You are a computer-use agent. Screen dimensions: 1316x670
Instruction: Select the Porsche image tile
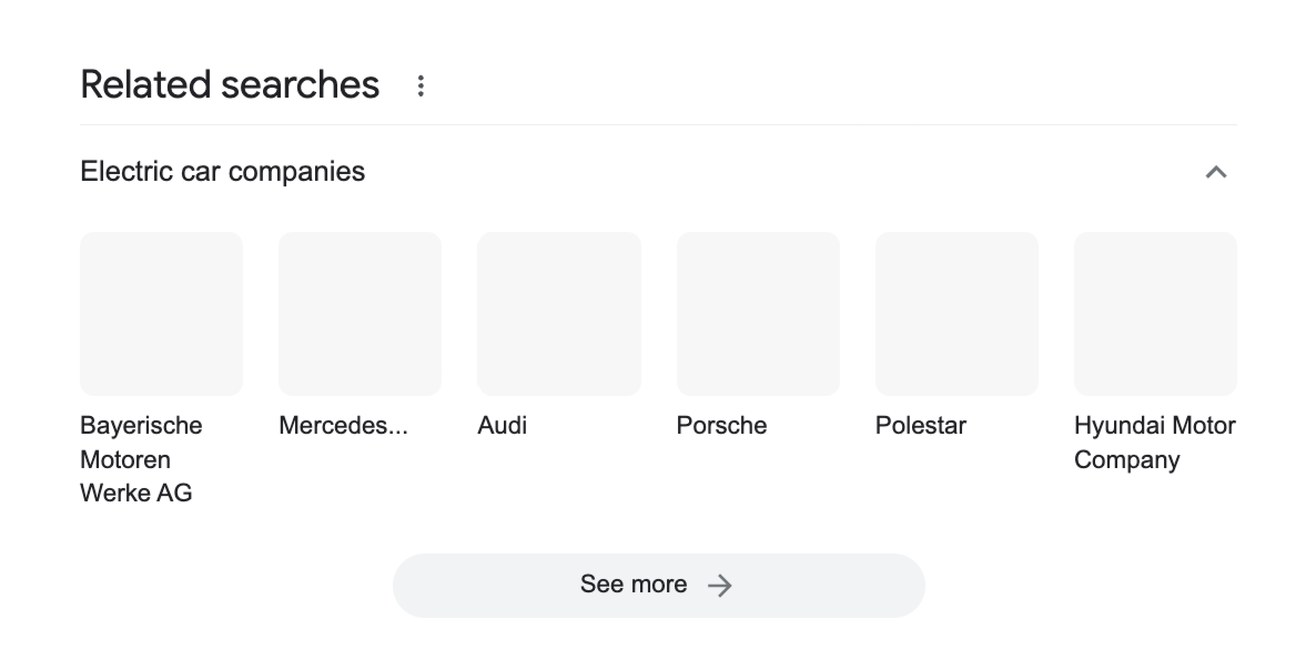(x=758, y=313)
